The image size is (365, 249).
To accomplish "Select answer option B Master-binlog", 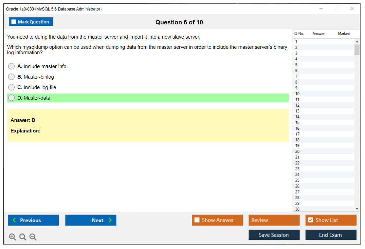I will [x=11, y=77].
